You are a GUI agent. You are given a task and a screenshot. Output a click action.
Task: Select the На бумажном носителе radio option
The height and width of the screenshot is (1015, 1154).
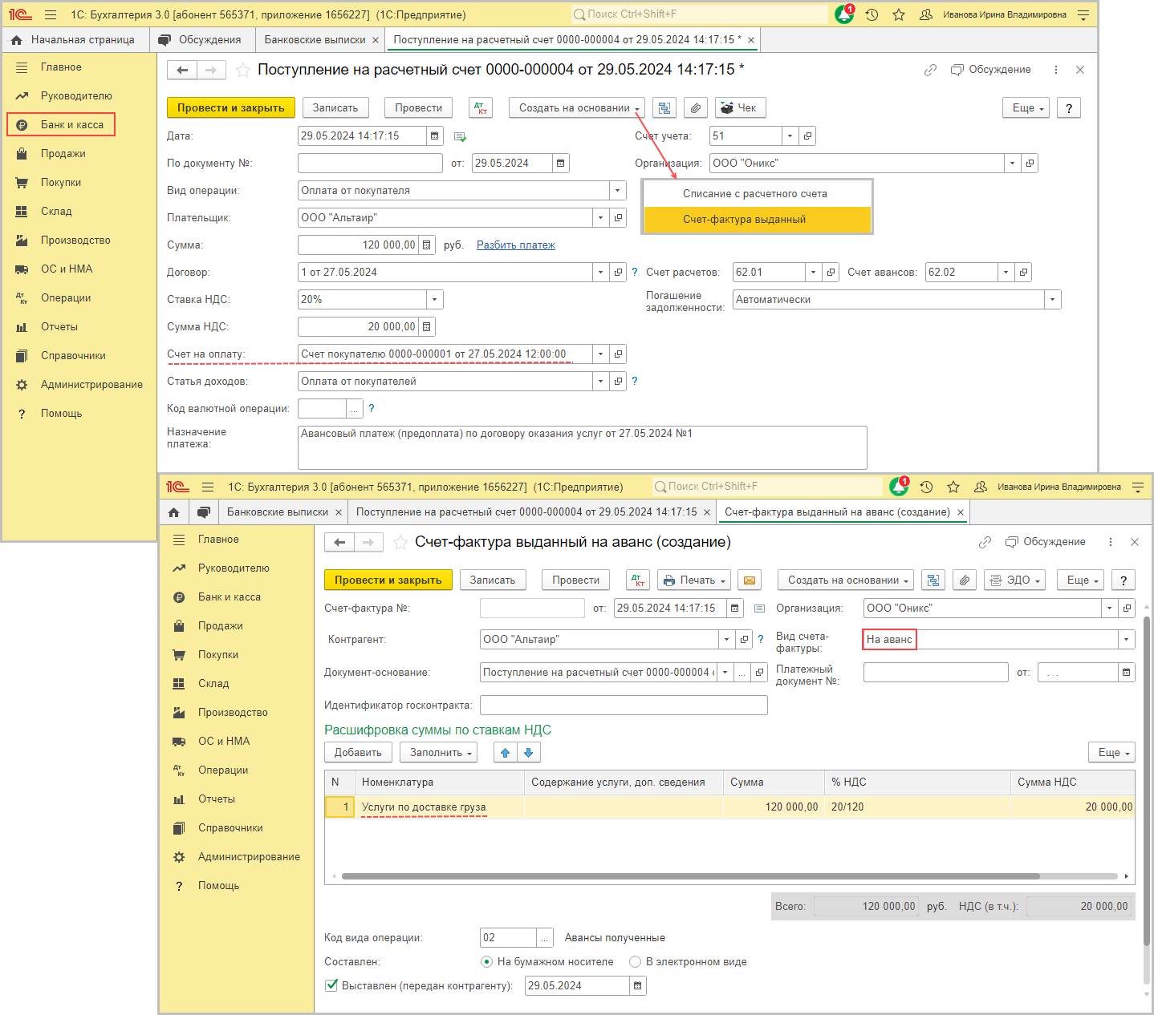tap(486, 961)
